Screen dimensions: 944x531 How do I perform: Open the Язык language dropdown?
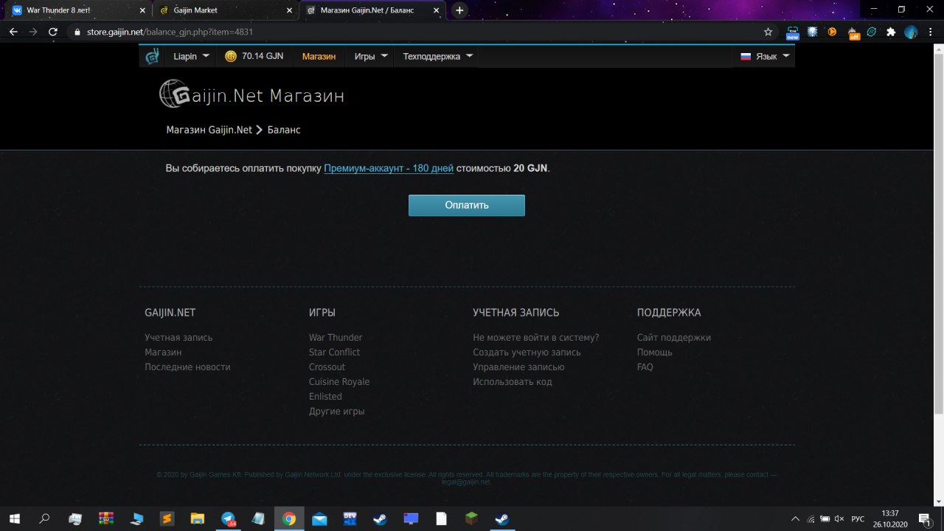point(765,57)
